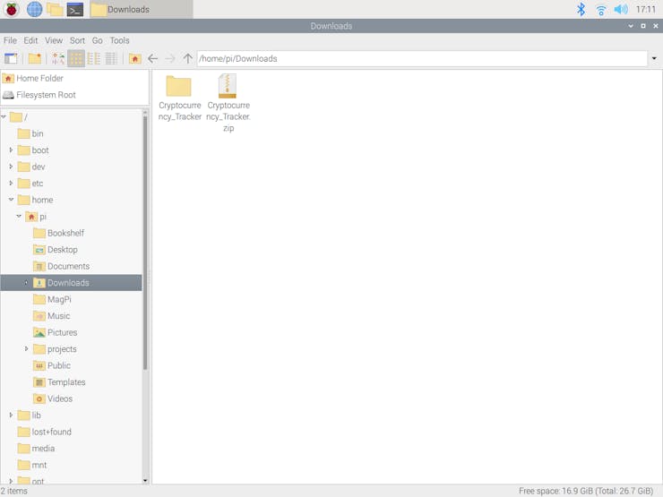This screenshot has height=497, width=663.
Task: Click the new window toolbar icon
Action: [11, 58]
